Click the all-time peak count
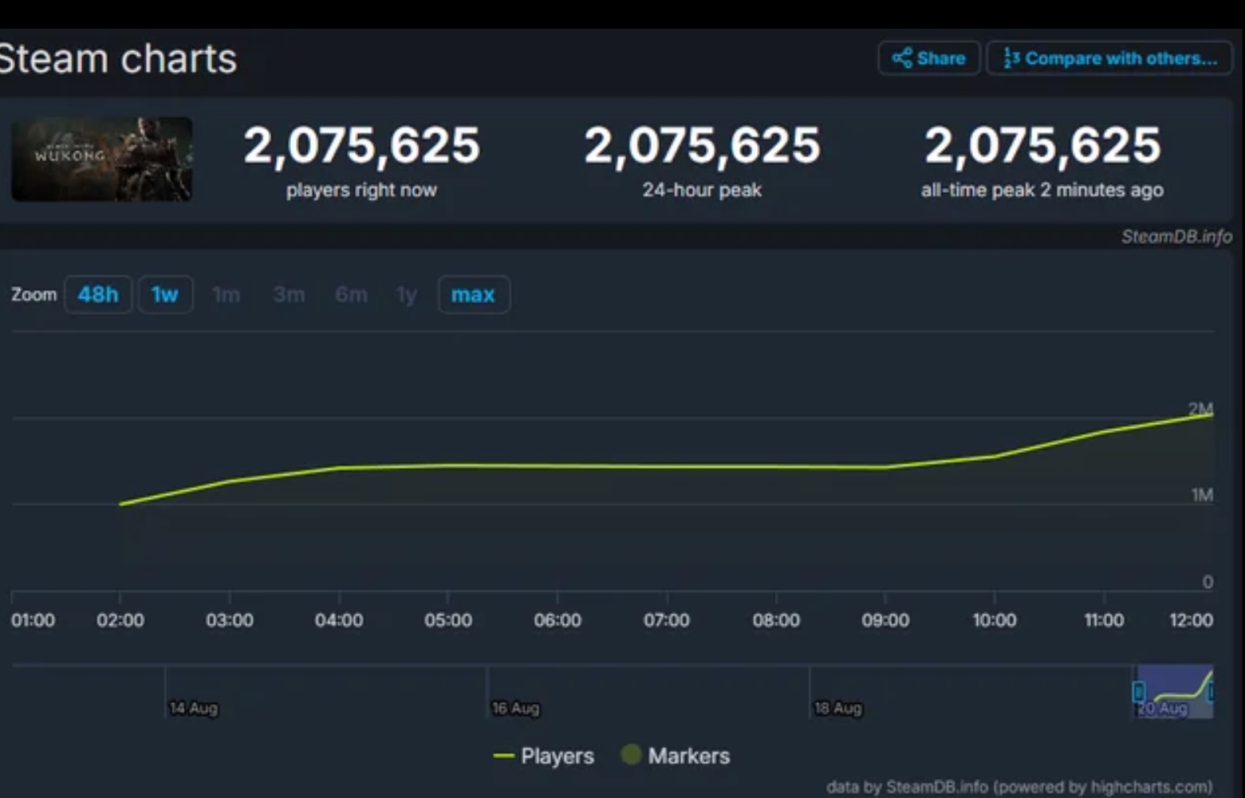 pos(1042,145)
